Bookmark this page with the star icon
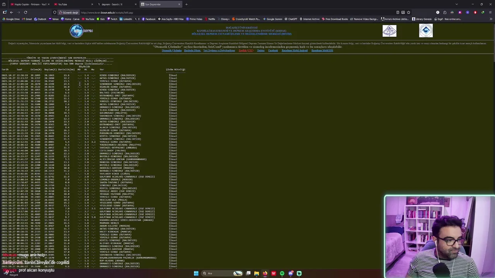 pos(408,12)
